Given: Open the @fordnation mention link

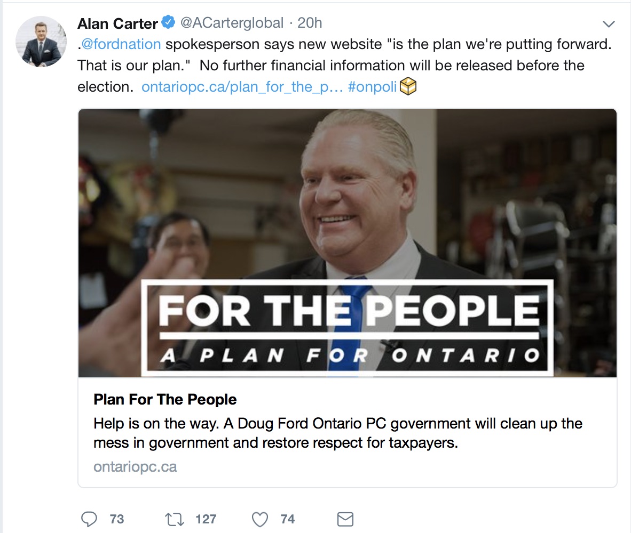Looking at the screenshot, I should tap(121, 44).
